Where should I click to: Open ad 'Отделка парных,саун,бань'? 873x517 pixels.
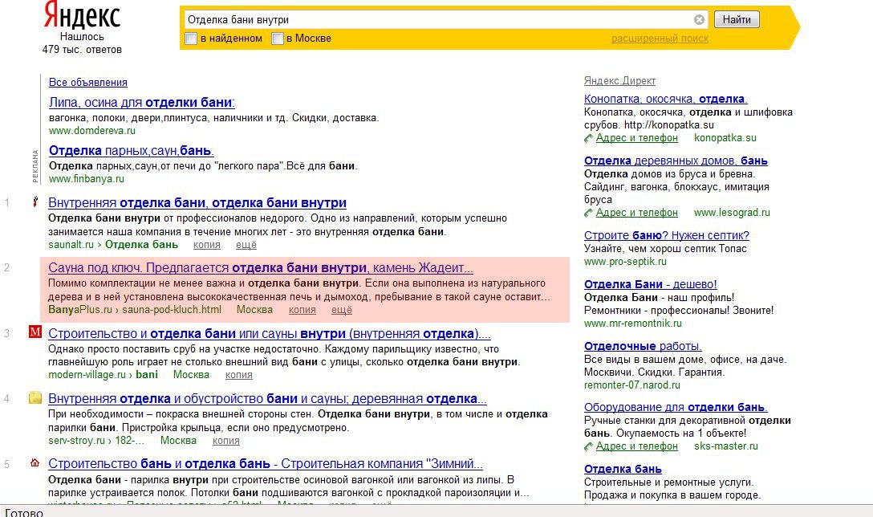click(x=132, y=150)
